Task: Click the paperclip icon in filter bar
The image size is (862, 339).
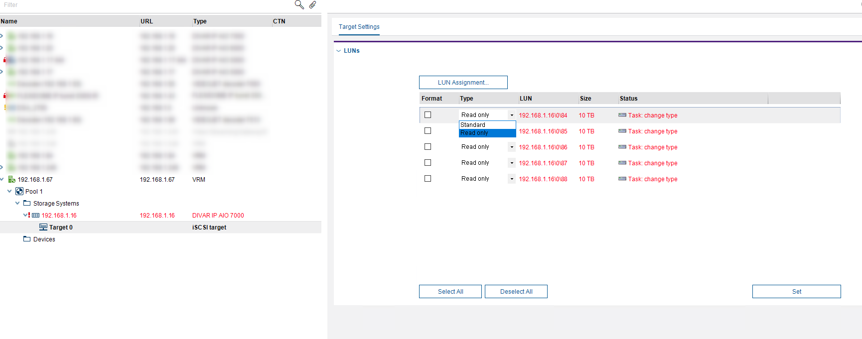Action: [x=312, y=4]
